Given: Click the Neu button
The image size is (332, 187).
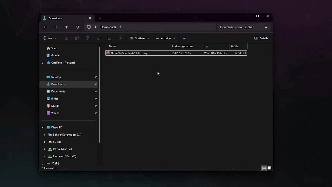Looking at the screenshot, I should click(49, 38).
